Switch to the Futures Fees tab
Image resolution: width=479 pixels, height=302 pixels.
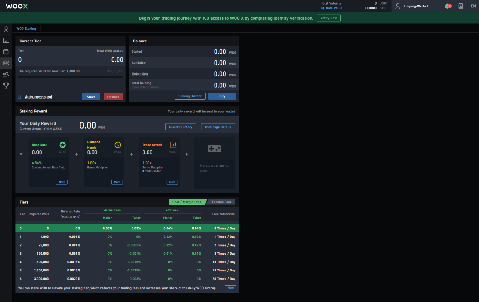tap(221, 202)
